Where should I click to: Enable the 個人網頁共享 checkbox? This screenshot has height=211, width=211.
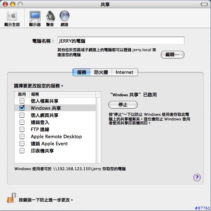pyautogui.click(x=22, y=115)
